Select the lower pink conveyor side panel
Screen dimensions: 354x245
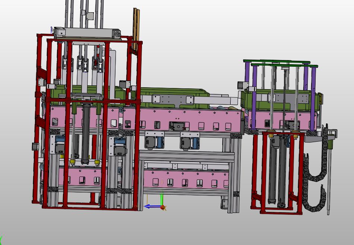pyautogui.click(x=186, y=179)
